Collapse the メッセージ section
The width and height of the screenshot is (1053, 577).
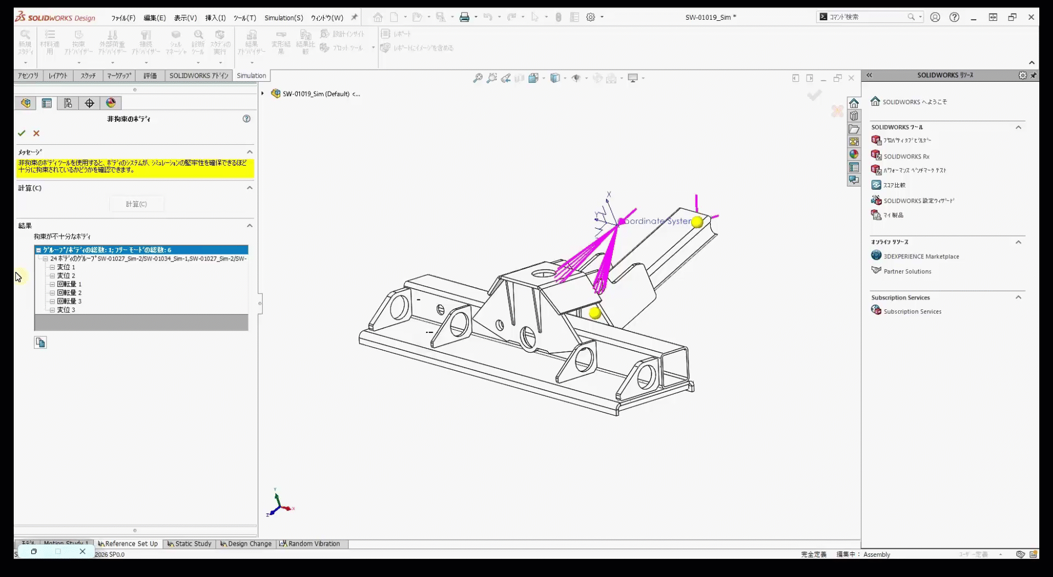250,152
